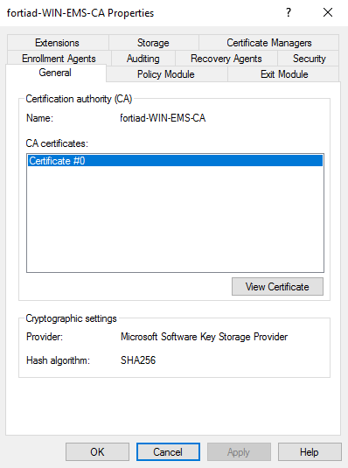Confirm with the OK button
The image size is (348, 468).
click(x=97, y=452)
